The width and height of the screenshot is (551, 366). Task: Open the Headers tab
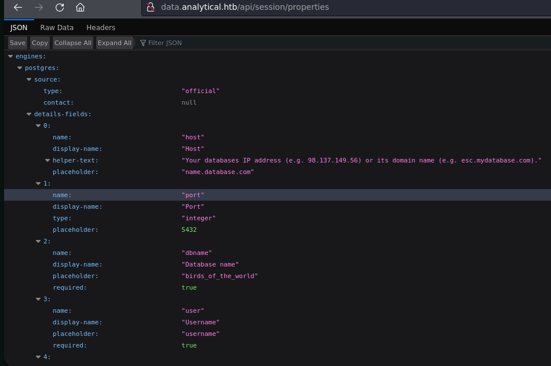pyautogui.click(x=101, y=27)
